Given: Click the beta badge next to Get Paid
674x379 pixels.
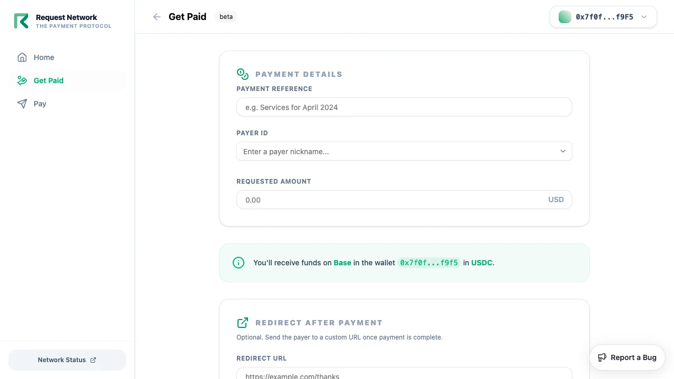Looking at the screenshot, I should [226, 17].
